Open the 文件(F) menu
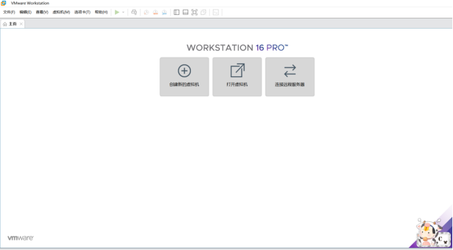The width and height of the screenshot is (453, 250). pyautogui.click(x=9, y=12)
